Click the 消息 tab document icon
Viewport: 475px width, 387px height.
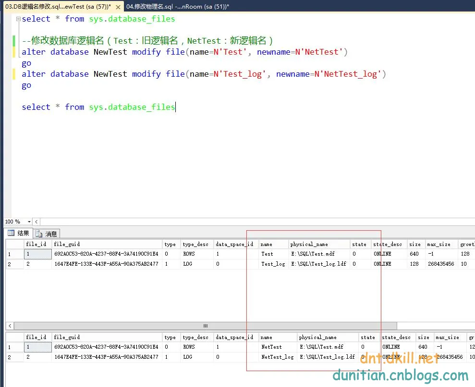pyautogui.click(x=39, y=234)
